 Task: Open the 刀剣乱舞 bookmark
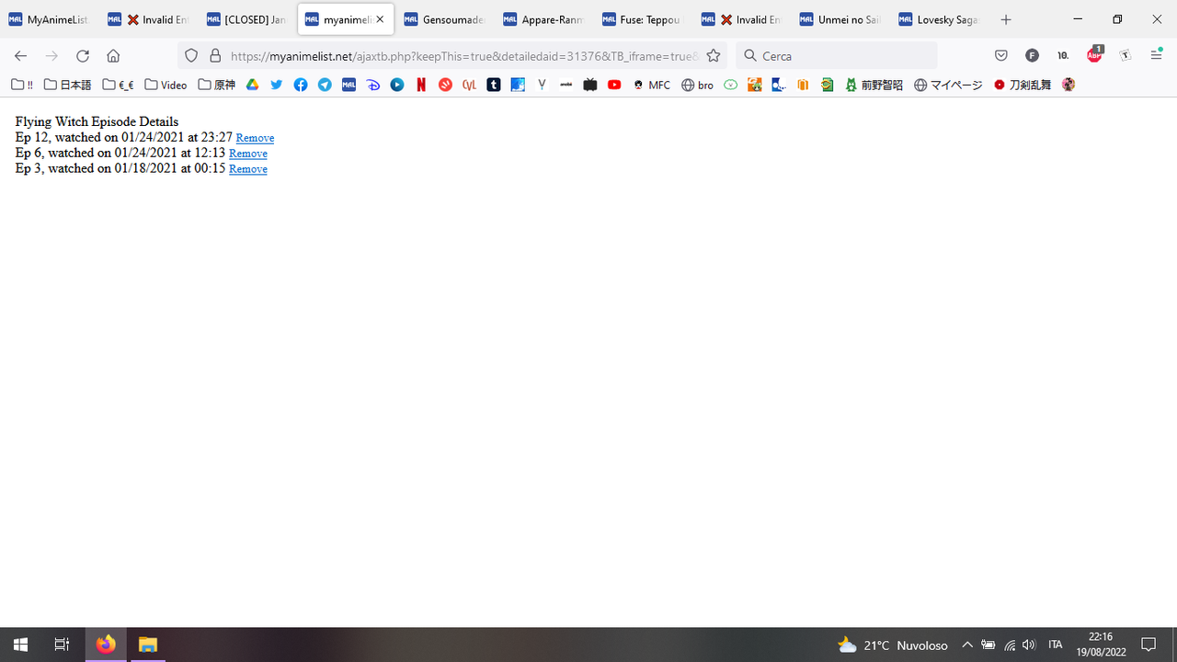[x=1021, y=85]
